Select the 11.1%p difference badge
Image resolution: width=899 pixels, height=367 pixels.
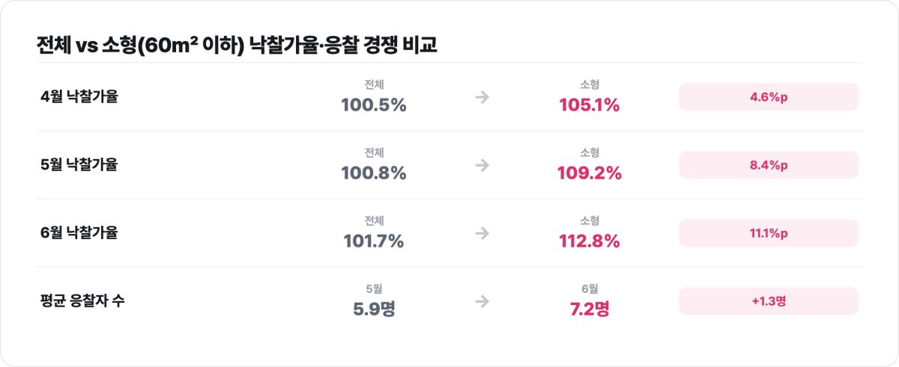pyautogui.click(x=769, y=233)
